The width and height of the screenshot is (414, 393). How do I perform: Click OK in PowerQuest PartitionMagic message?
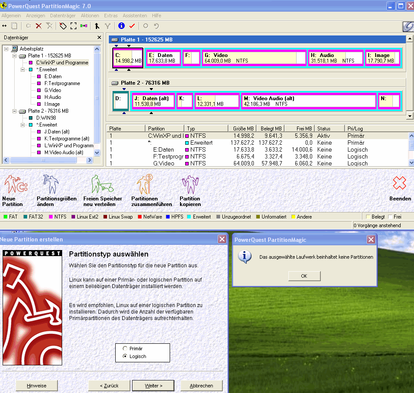pyautogui.click(x=304, y=276)
